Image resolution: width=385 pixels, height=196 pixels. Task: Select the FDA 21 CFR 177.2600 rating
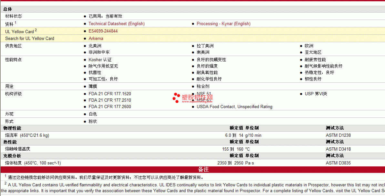[110, 107]
